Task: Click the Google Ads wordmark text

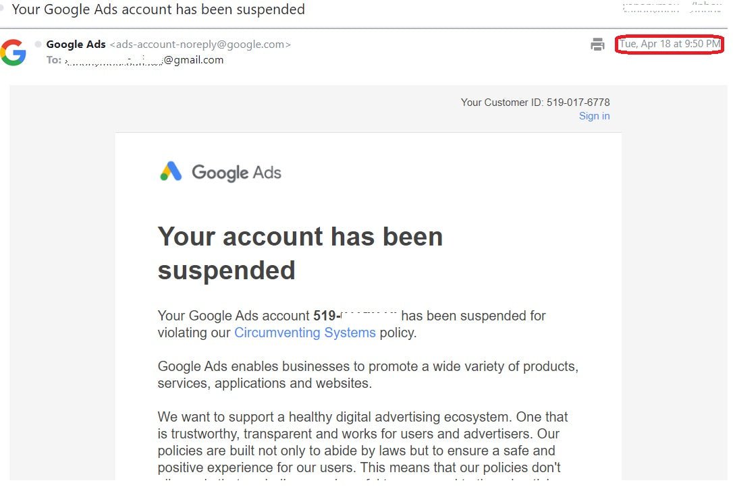Action: pyautogui.click(x=236, y=173)
